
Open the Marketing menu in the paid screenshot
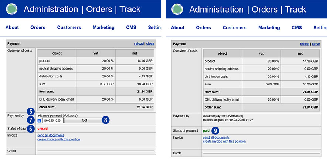(269, 28)
